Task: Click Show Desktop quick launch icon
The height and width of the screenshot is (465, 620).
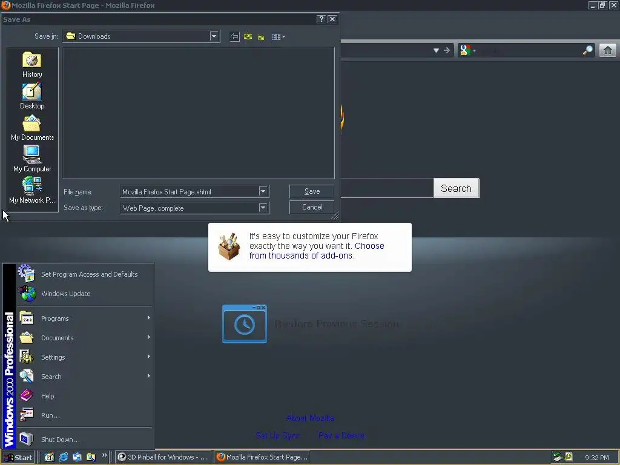Action: coord(49,457)
